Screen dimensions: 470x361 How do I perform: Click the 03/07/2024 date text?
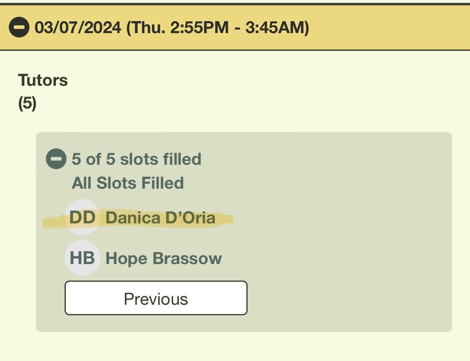click(78, 28)
